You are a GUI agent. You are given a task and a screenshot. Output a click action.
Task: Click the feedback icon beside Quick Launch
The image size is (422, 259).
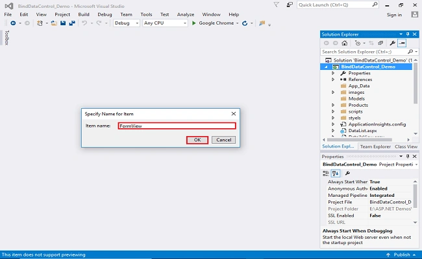[x=290, y=5]
